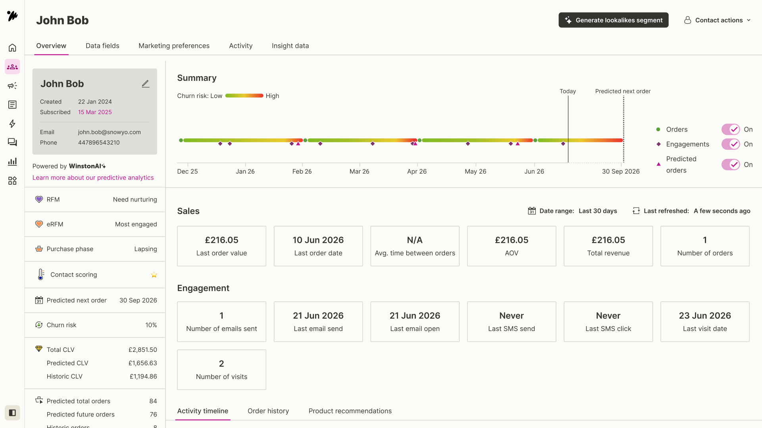Click Generate lookalikes segment button
The width and height of the screenshot is (762, 428).
point(613,20)
